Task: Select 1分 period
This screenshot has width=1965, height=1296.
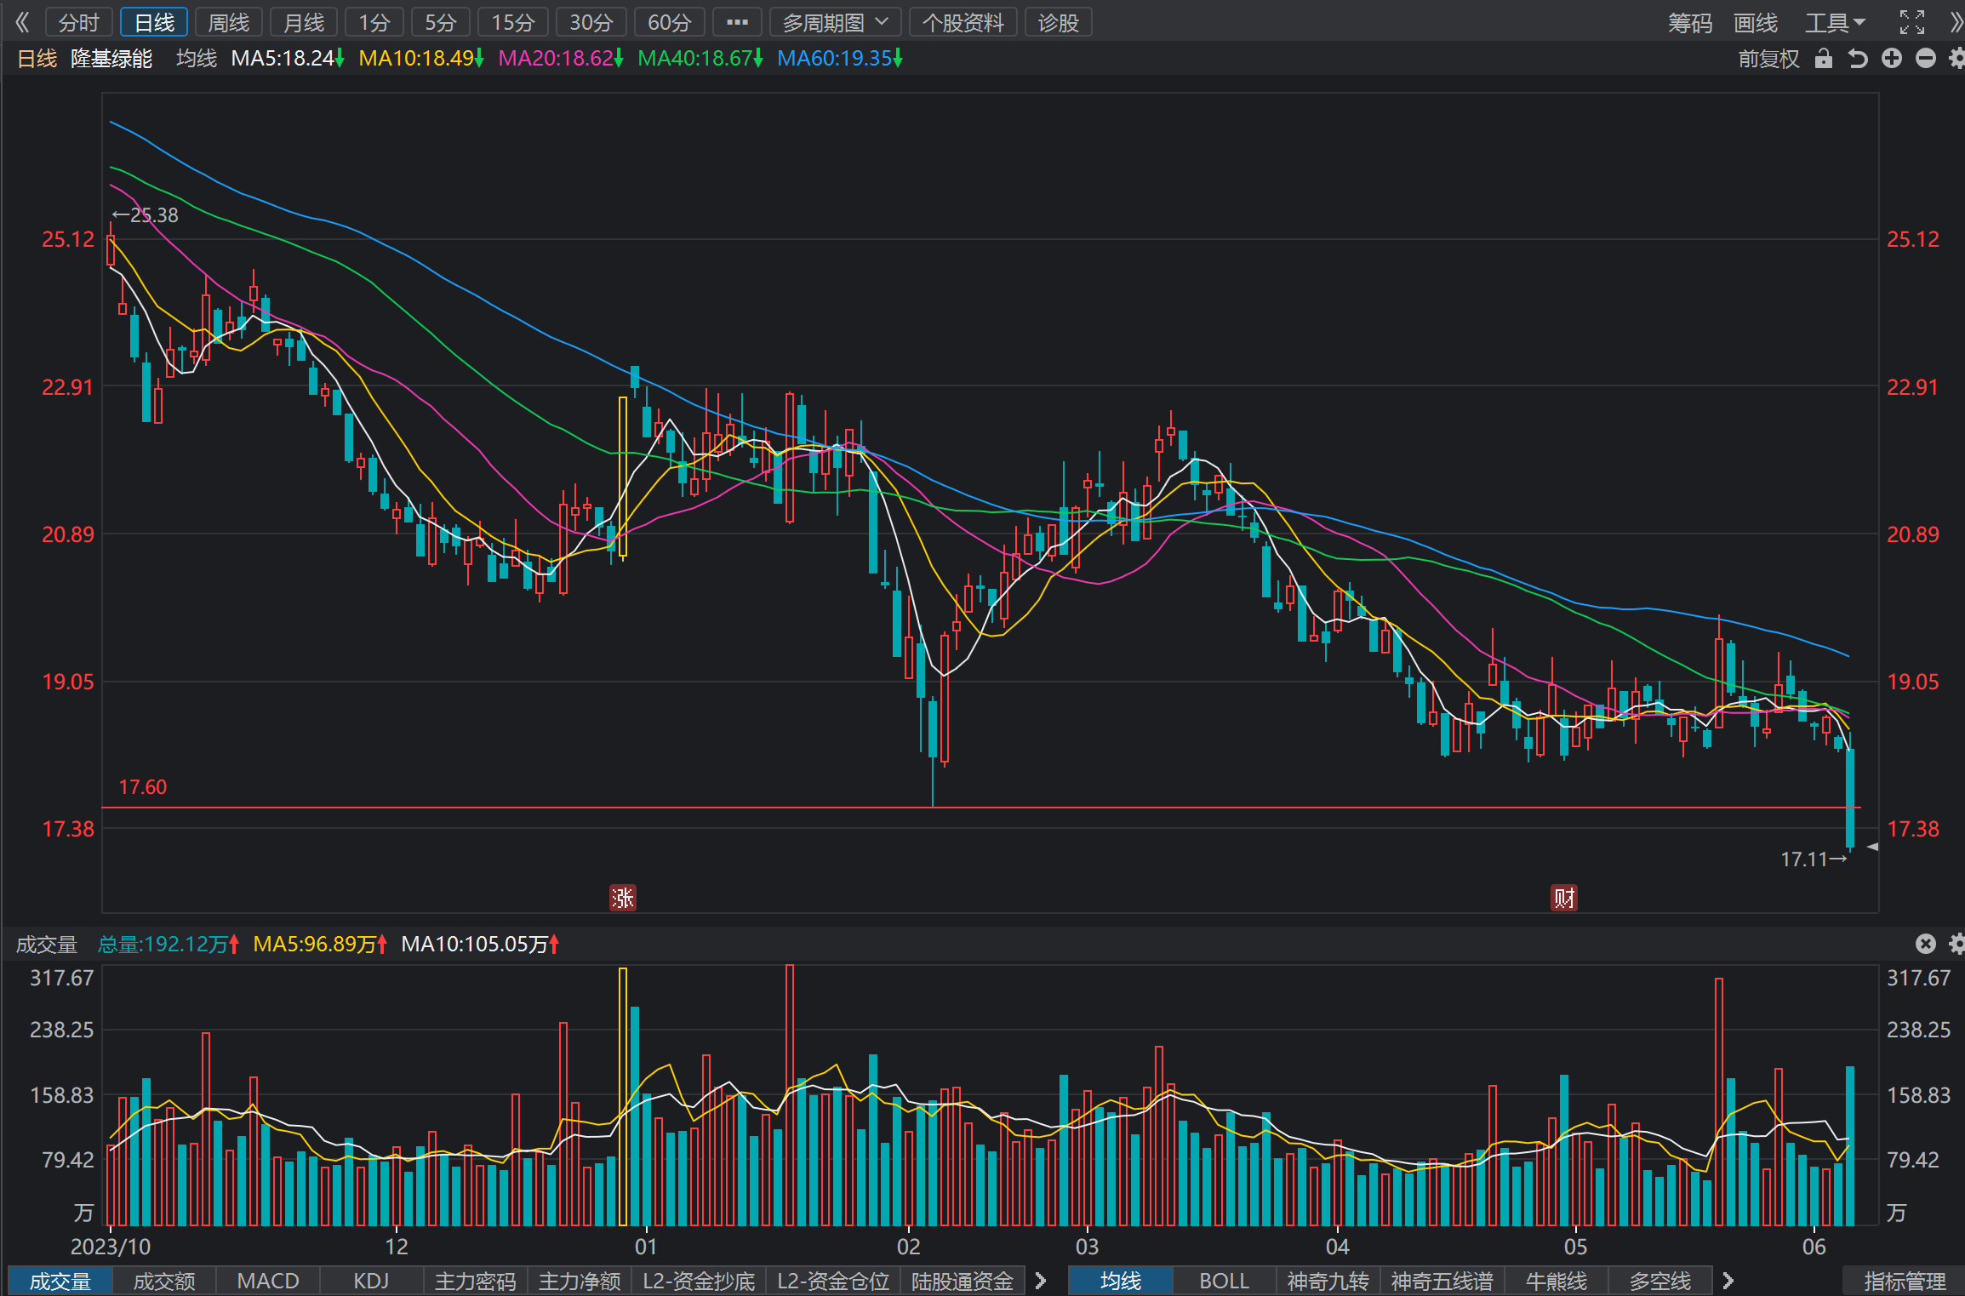Action: (374, 22)
